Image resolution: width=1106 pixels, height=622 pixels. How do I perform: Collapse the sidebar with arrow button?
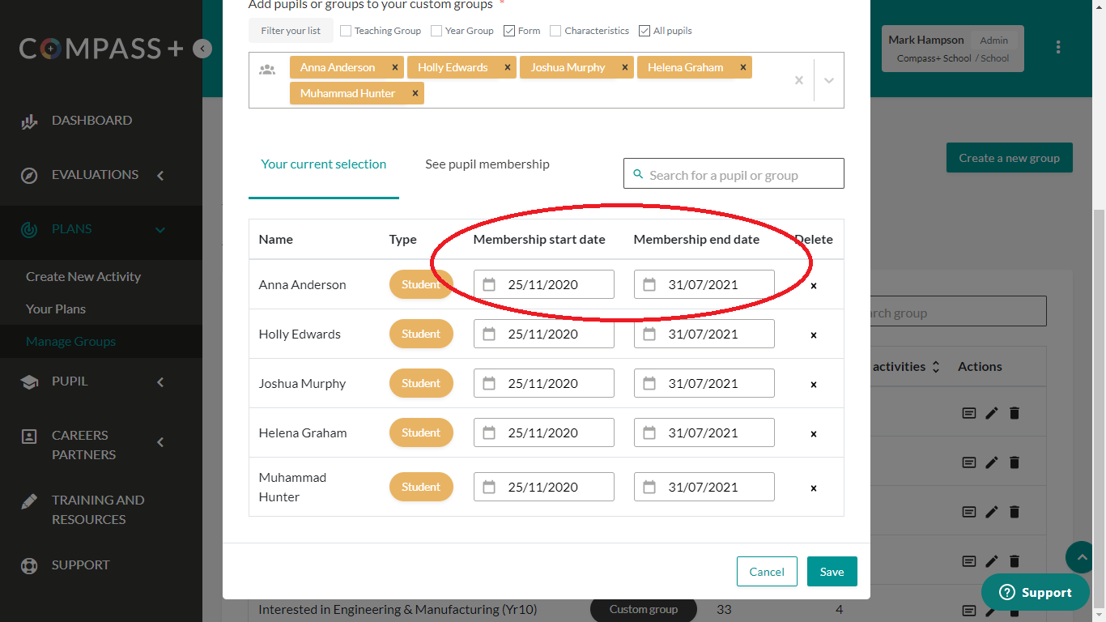202,49
